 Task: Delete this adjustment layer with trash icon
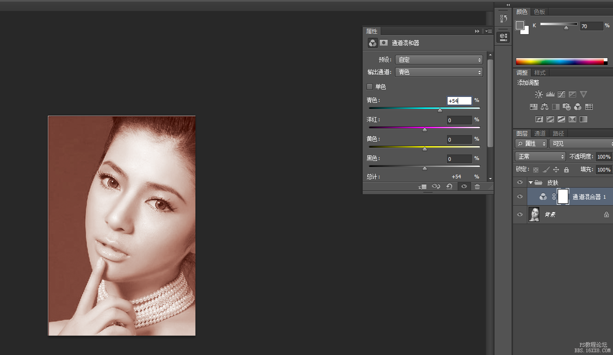[x=477, y=187]
